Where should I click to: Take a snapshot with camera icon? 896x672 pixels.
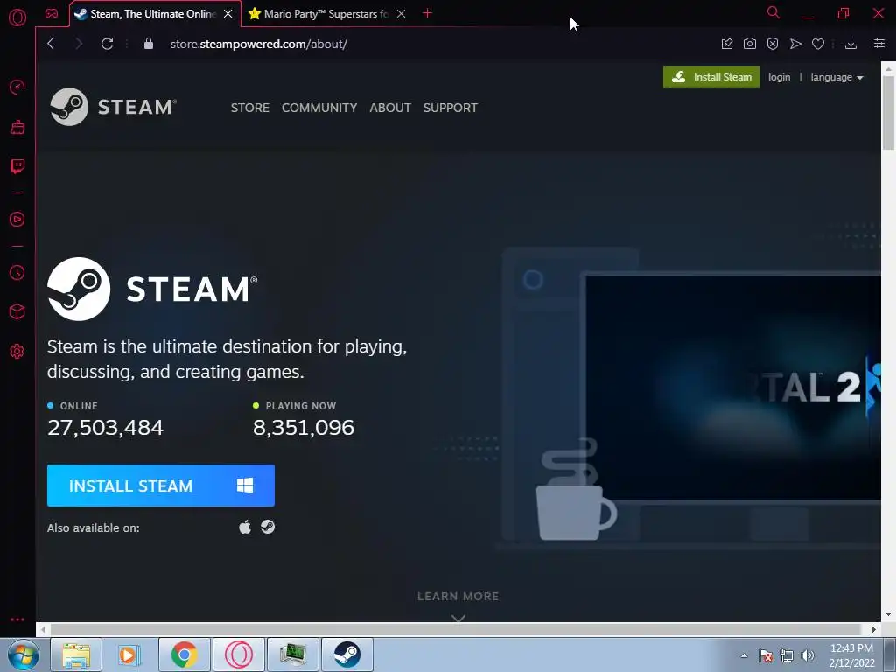[750, 44]
